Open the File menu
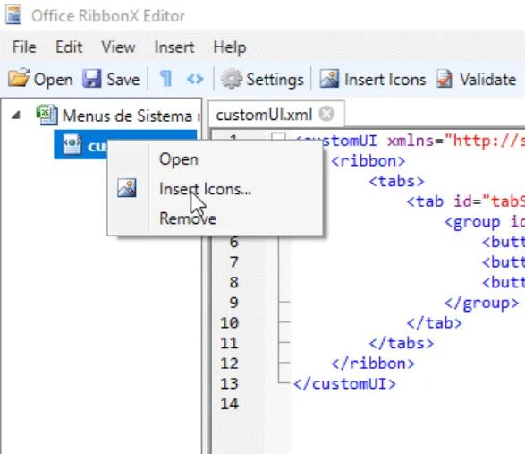 point(24,47)
